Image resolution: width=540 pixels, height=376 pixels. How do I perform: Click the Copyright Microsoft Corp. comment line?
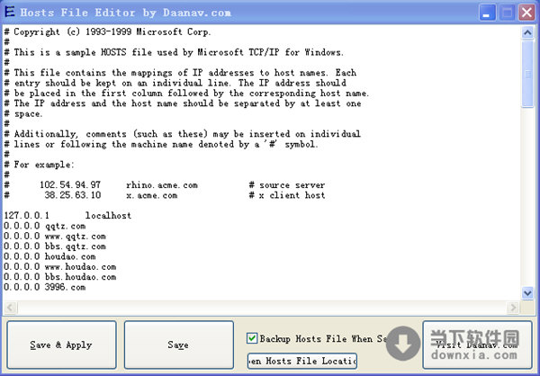click(x=107, y=32)
